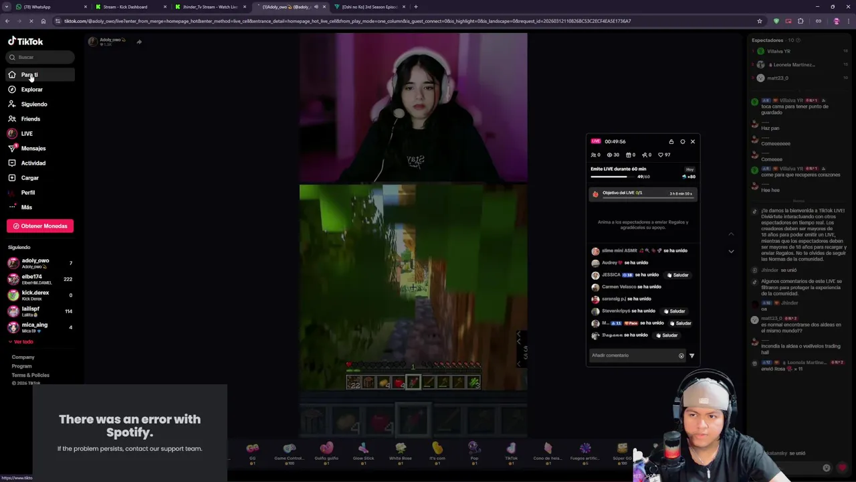Screen dimensions: 856x482
Task: Switch to Stream - Kick Dashboard tab
Action: (x=130, y=7)
